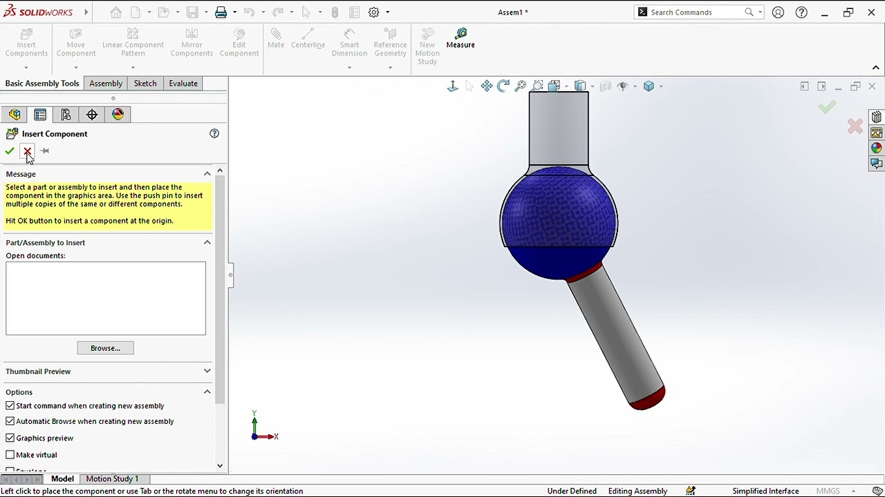Viewport: 885px width, 497px height.
Task: Click the Editing Assembly status text
Action: [x=637, y=491]
